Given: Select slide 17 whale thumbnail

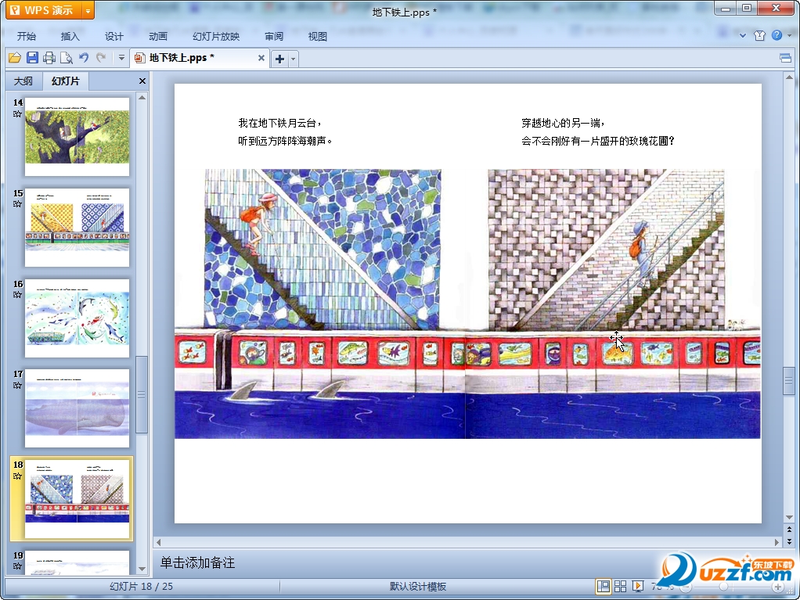Looking at the screenshot, I should click(x=77, y=408).
